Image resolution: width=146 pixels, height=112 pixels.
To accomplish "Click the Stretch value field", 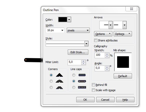I will [x=100, y=55].
